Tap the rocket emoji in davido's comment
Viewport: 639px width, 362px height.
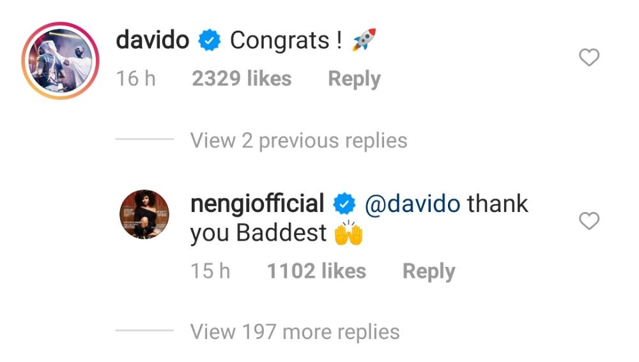tap(364, 41)
